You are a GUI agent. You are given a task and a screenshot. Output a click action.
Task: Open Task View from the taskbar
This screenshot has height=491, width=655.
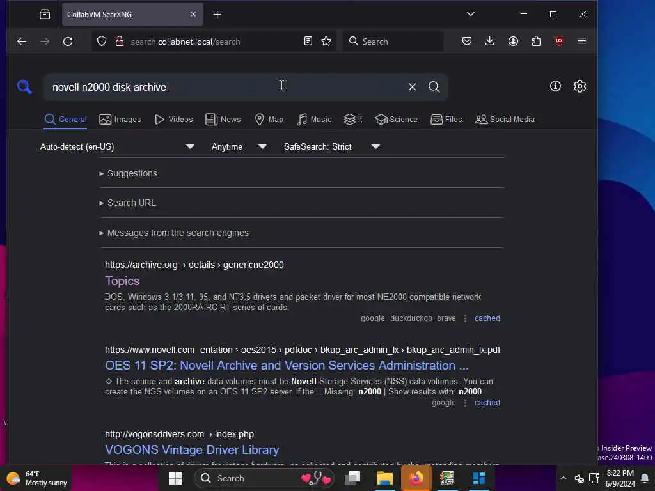tap(353, 478)
